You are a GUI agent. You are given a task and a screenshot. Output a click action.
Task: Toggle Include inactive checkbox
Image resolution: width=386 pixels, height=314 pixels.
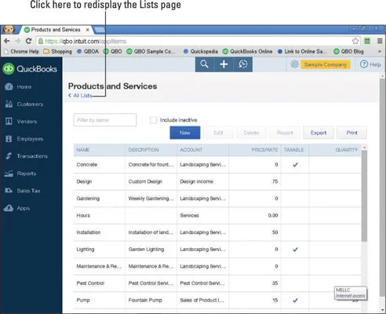[x=153, y=120]
